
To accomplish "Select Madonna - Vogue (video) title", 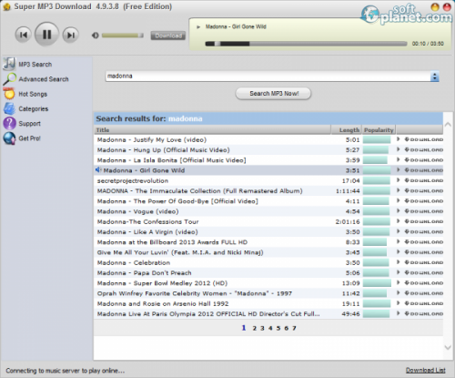I will click(x=137, y=211).
